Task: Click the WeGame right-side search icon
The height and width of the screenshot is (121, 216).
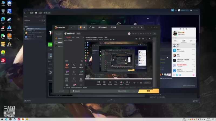Action: pos(155,34)
